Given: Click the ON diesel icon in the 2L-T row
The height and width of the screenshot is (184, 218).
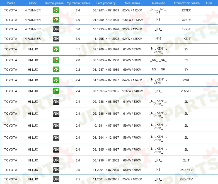Looking at the screenshot, I should pos(56,160).
